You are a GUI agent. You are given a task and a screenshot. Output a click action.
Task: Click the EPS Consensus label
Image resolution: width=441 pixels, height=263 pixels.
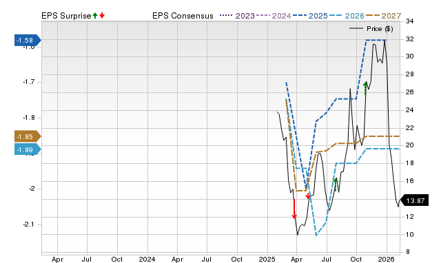click(x=183, y=16)
